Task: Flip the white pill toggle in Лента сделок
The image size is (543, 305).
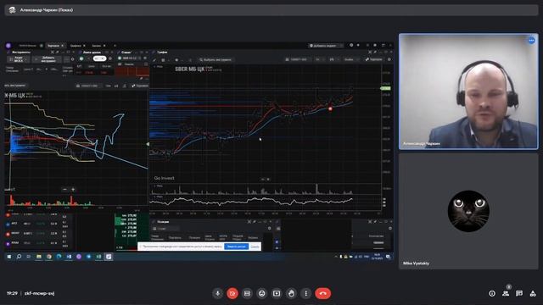Action: pos(100,58)
